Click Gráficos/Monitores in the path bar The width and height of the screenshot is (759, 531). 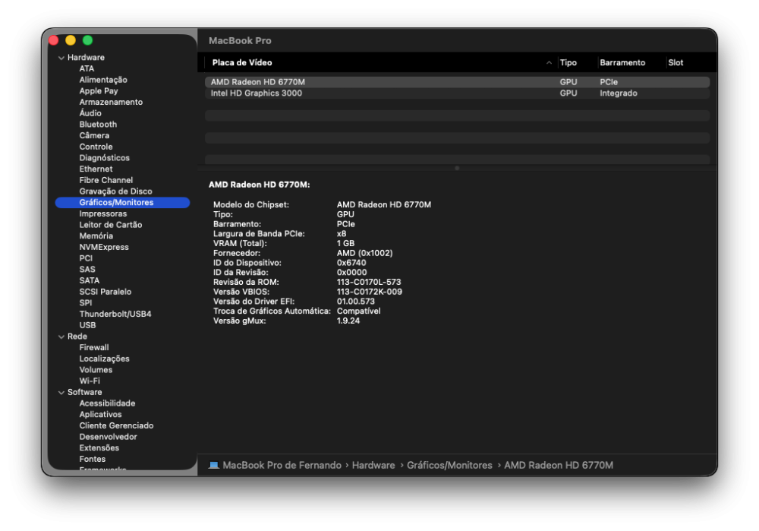click(x=449, y=466)
